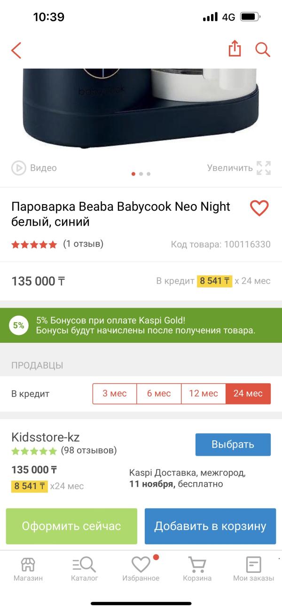Open the product's 1 отзыв reviews
282x610 pixels.
[x=83, y=244]
